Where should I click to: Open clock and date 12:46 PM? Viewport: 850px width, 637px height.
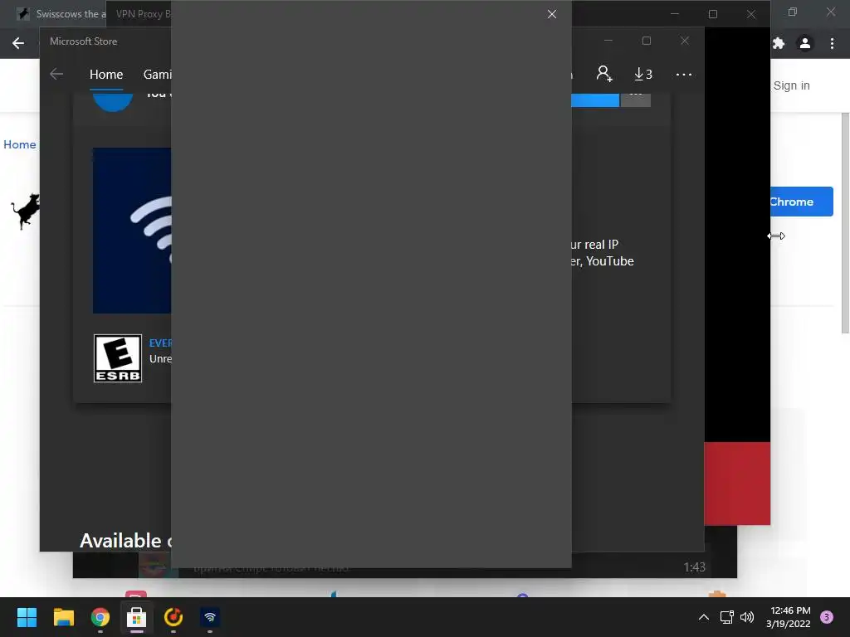pyautogui.click(x=789, y=617)
